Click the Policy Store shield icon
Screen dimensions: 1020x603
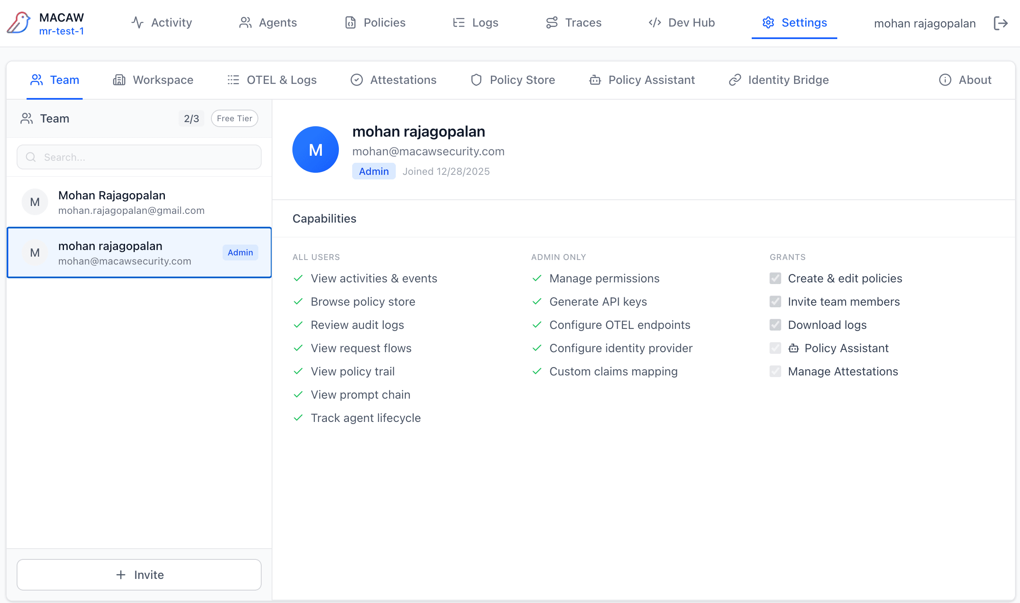click(x=476, y=80)
